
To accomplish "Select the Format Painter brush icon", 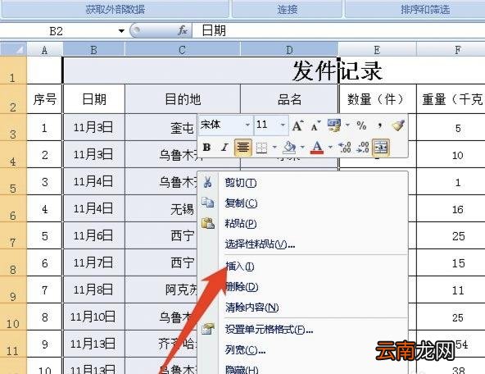I will 398,125.
